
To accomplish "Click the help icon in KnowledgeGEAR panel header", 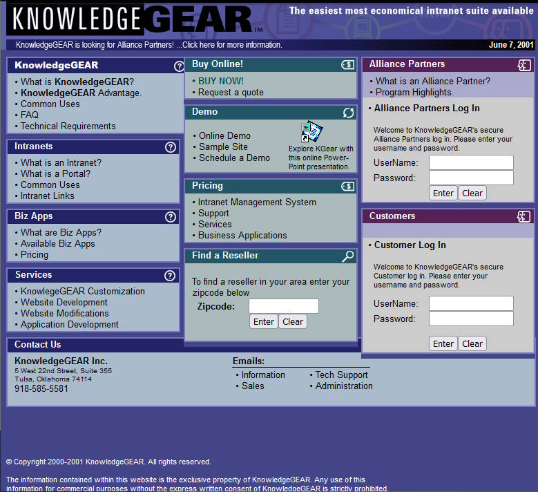I will click(x=179, y=66).
